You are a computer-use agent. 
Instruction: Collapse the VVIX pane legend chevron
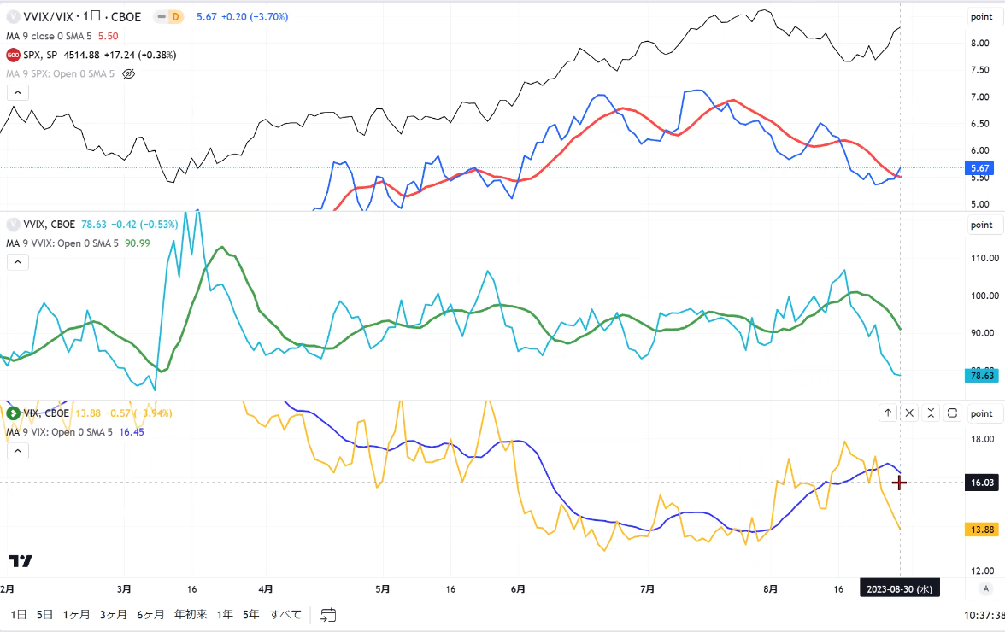point(18,262)
